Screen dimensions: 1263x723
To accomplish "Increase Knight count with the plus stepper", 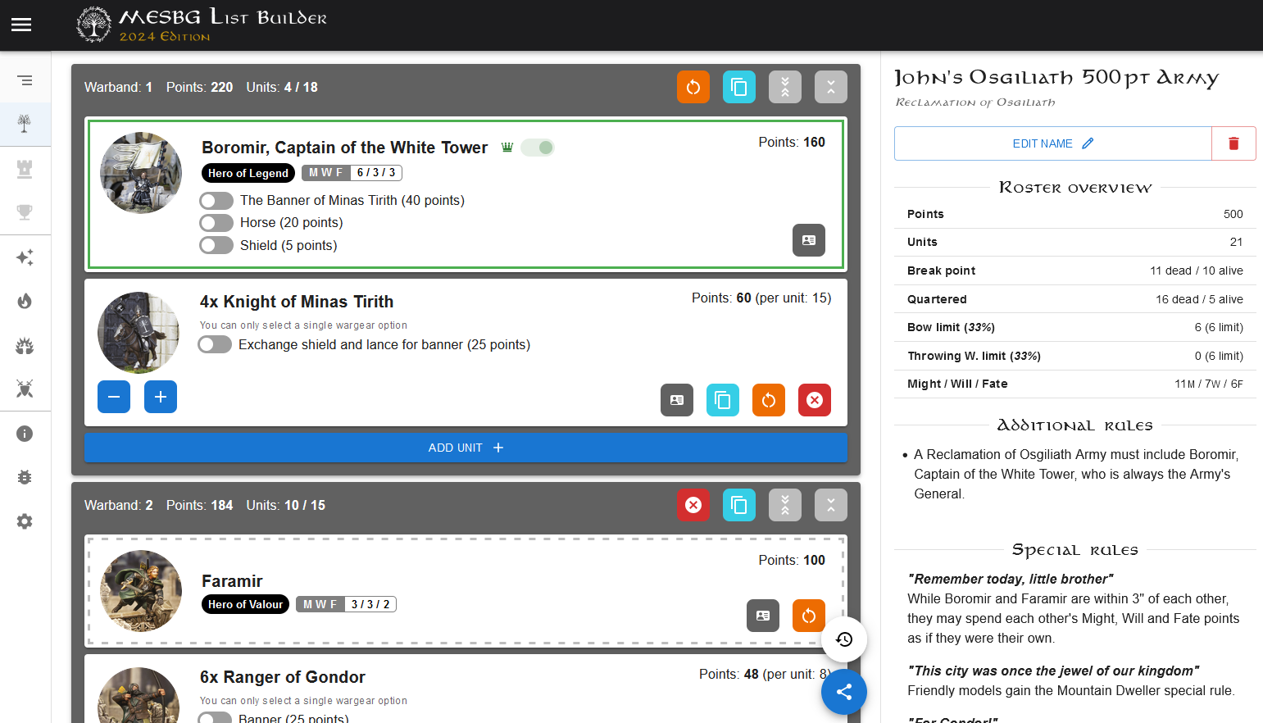I will pyautogui.click(x=160, y=397).
